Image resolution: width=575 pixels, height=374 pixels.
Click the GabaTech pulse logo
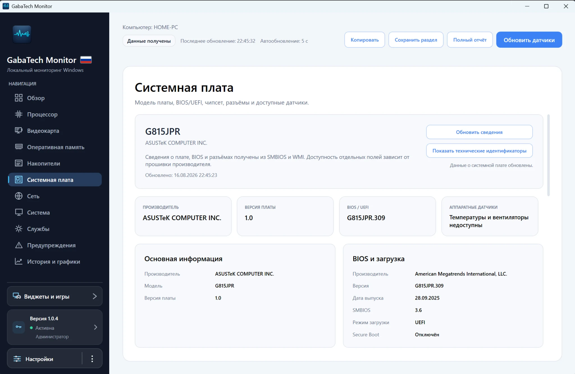click(22, 34)
